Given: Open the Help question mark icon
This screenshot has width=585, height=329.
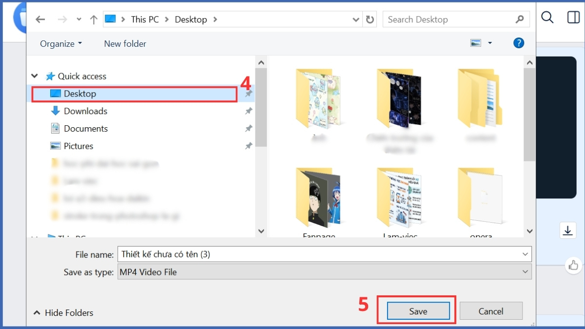Looking at the screenshot, I should click(519, 43).
